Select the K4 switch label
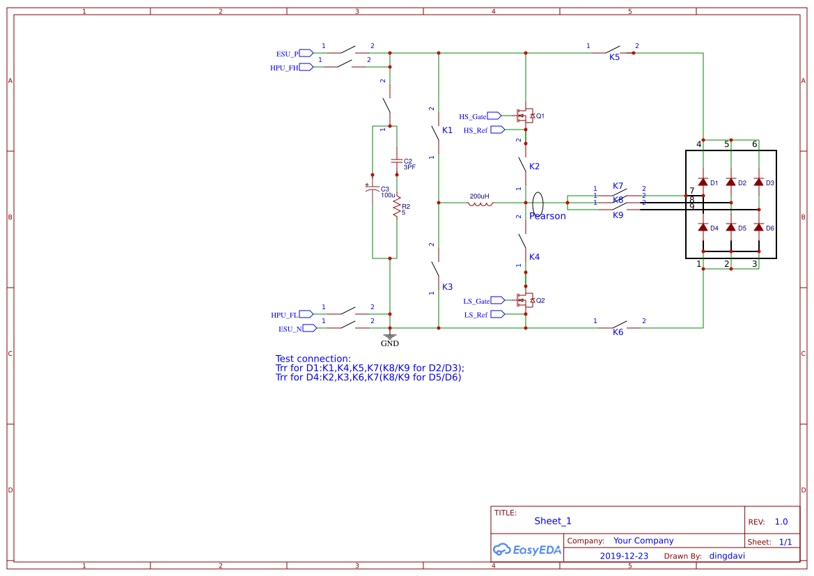Viewport: 814px width, 576px height. [x=534, y=256]
